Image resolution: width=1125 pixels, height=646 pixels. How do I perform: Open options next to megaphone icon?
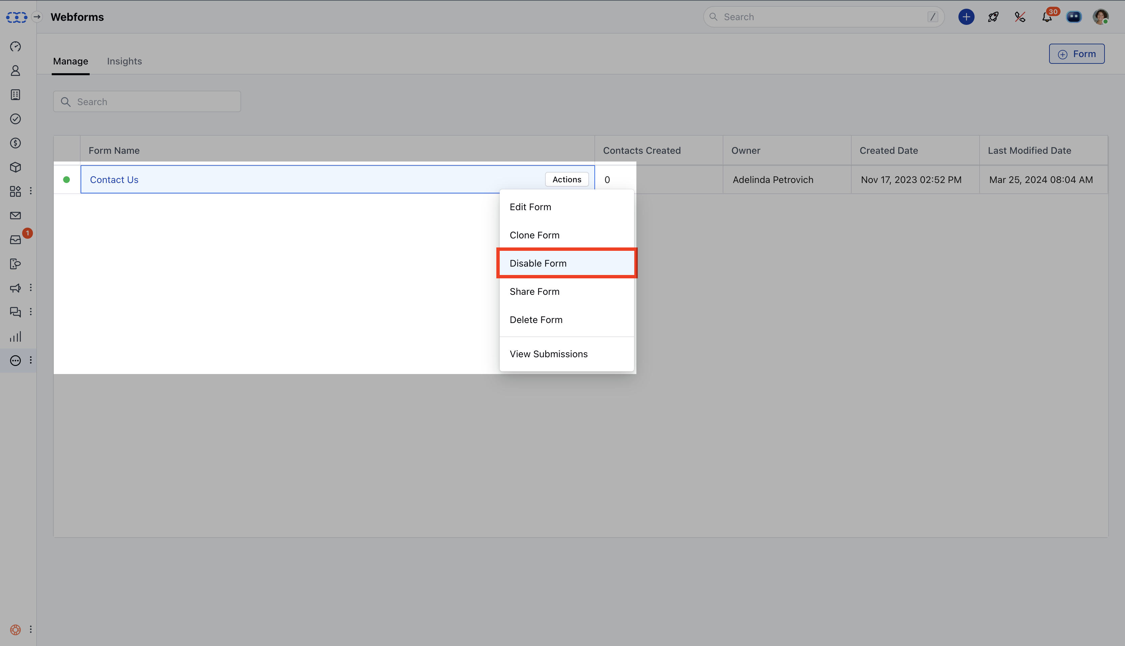(x=31, y=287)
